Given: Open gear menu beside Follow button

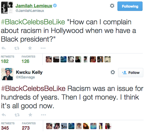Looking at the screenshot, I should [113, 72].
